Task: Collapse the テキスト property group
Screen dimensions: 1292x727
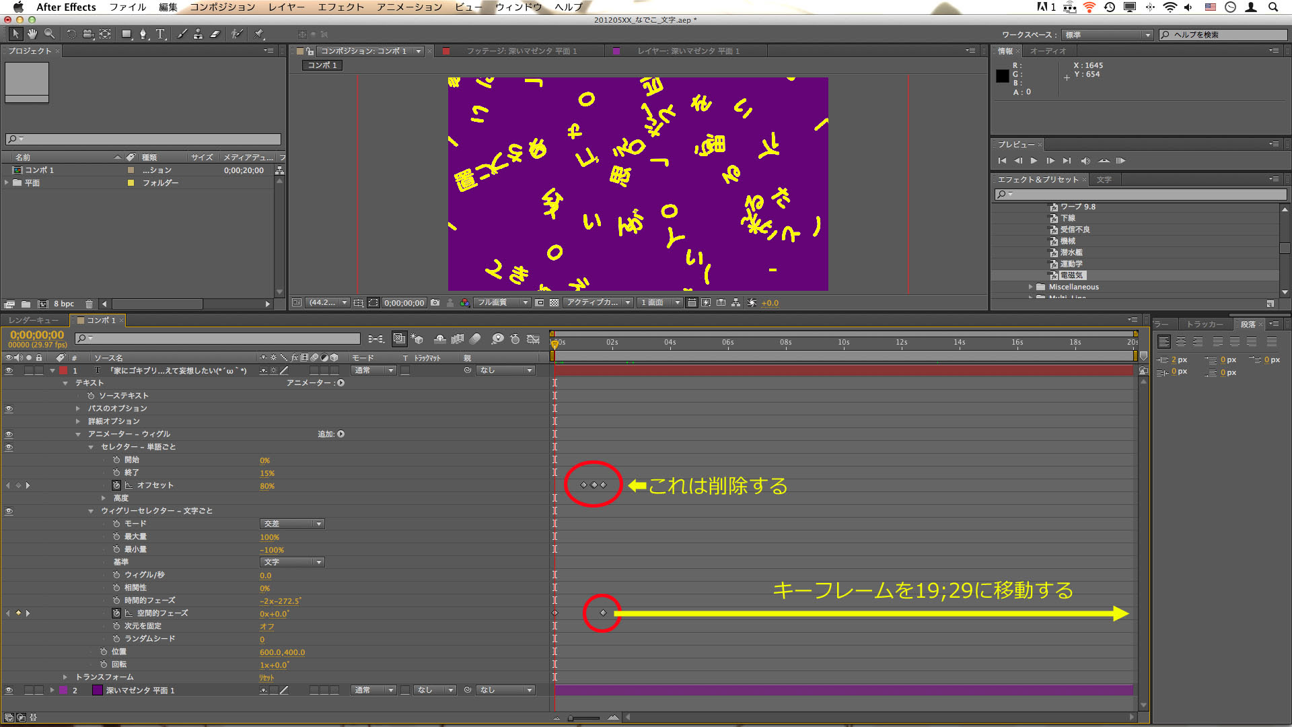Action: 65,383
